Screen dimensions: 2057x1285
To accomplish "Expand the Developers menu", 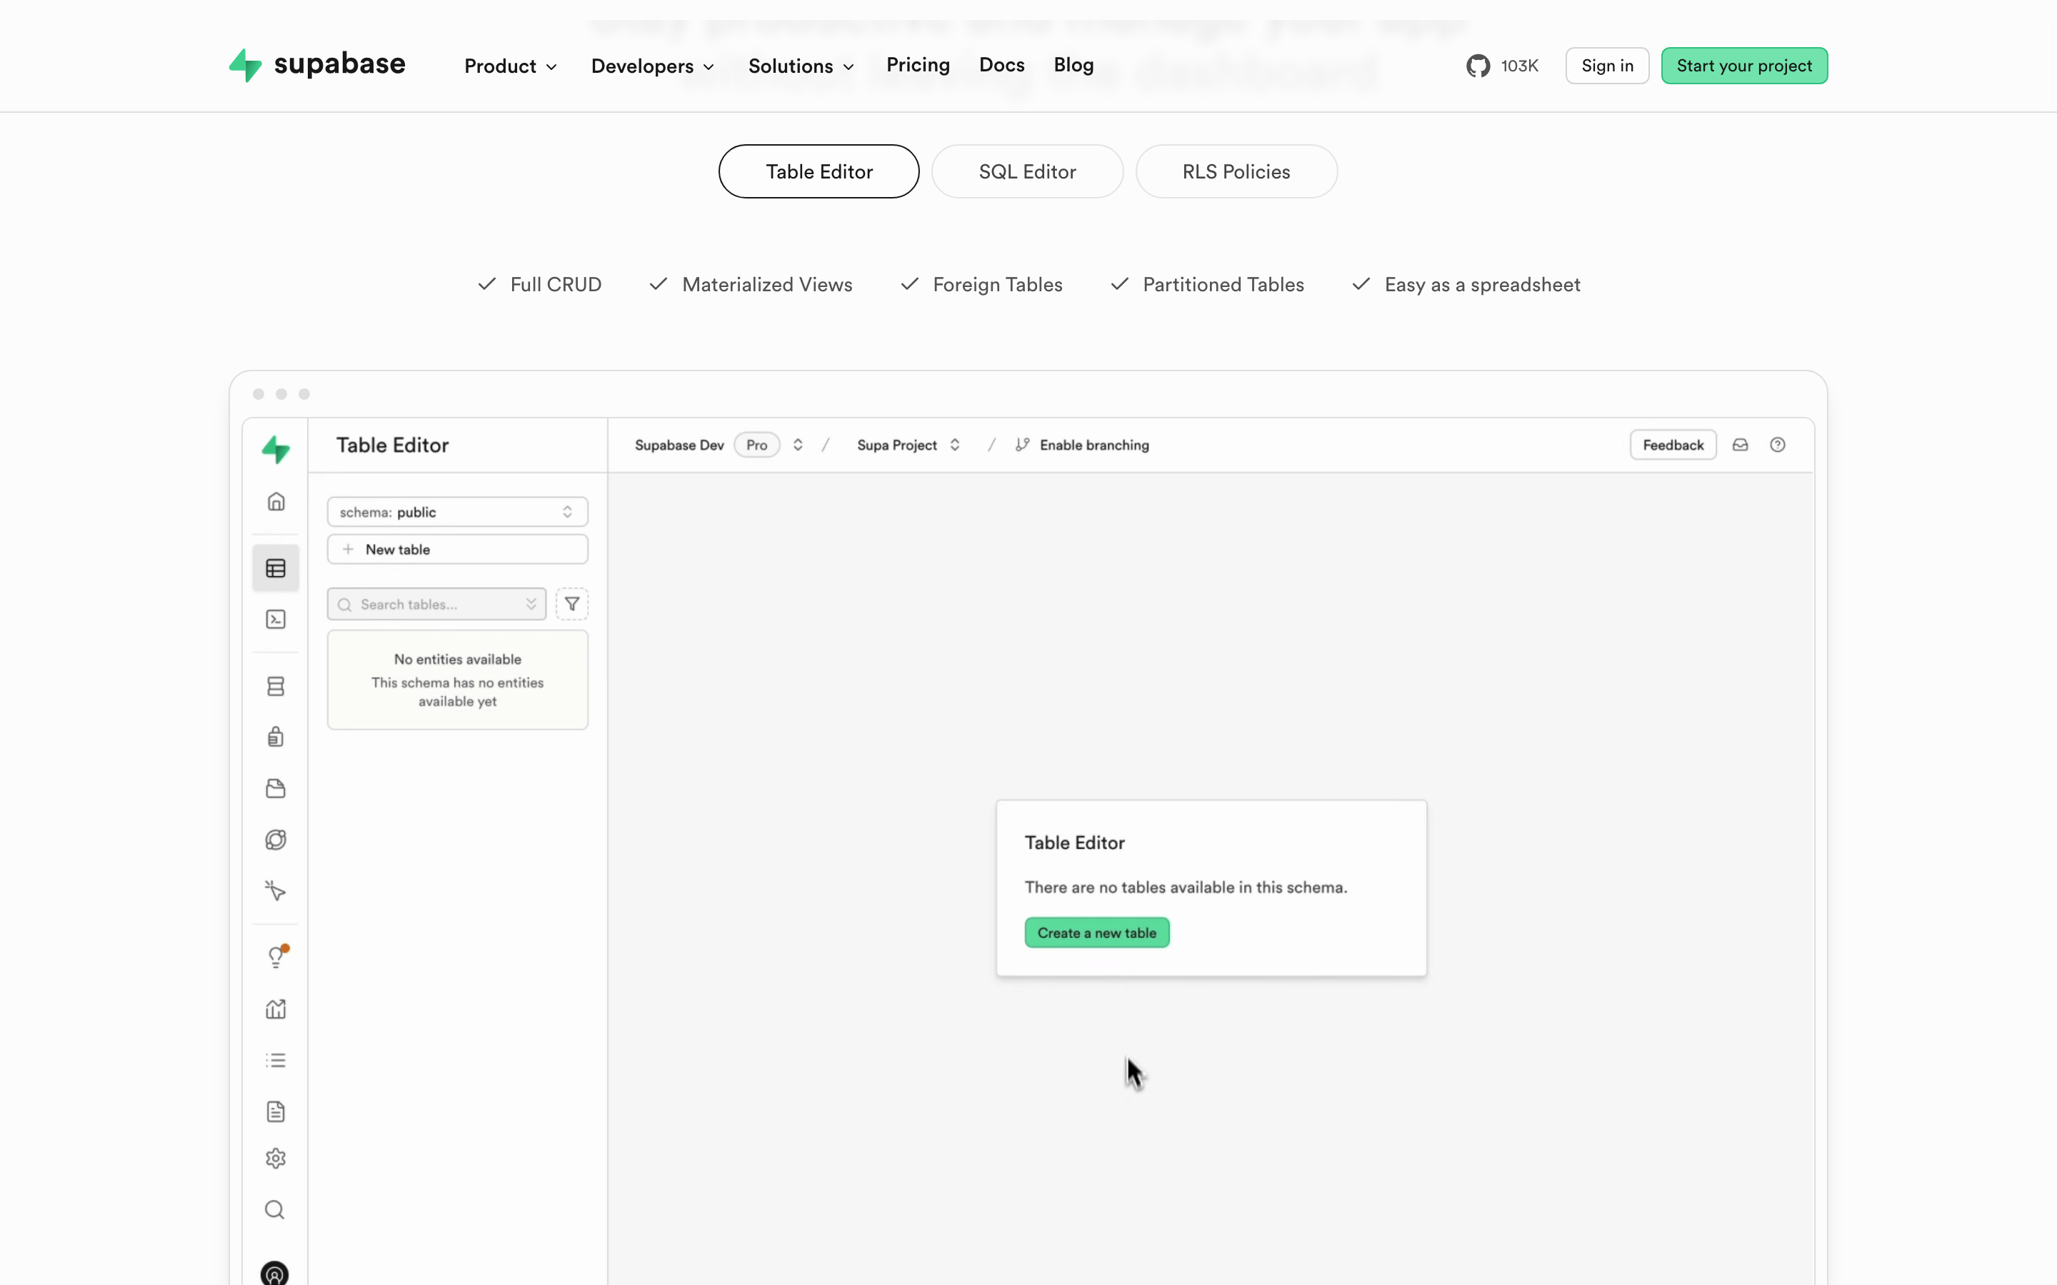I will pyautogui.click(x=653, y=66).
